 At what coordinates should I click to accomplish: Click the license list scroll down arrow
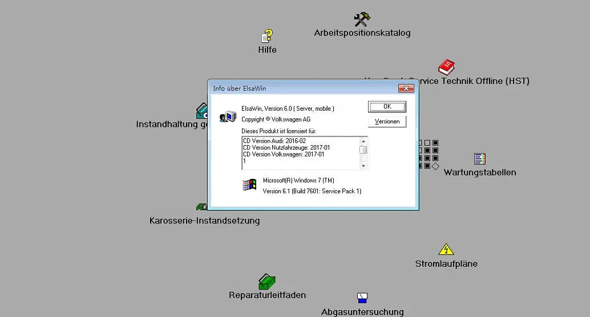coord(363,166)
